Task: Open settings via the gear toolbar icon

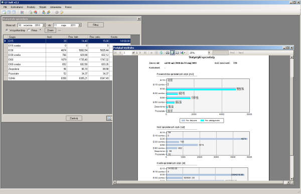Action: coord(57,12)
